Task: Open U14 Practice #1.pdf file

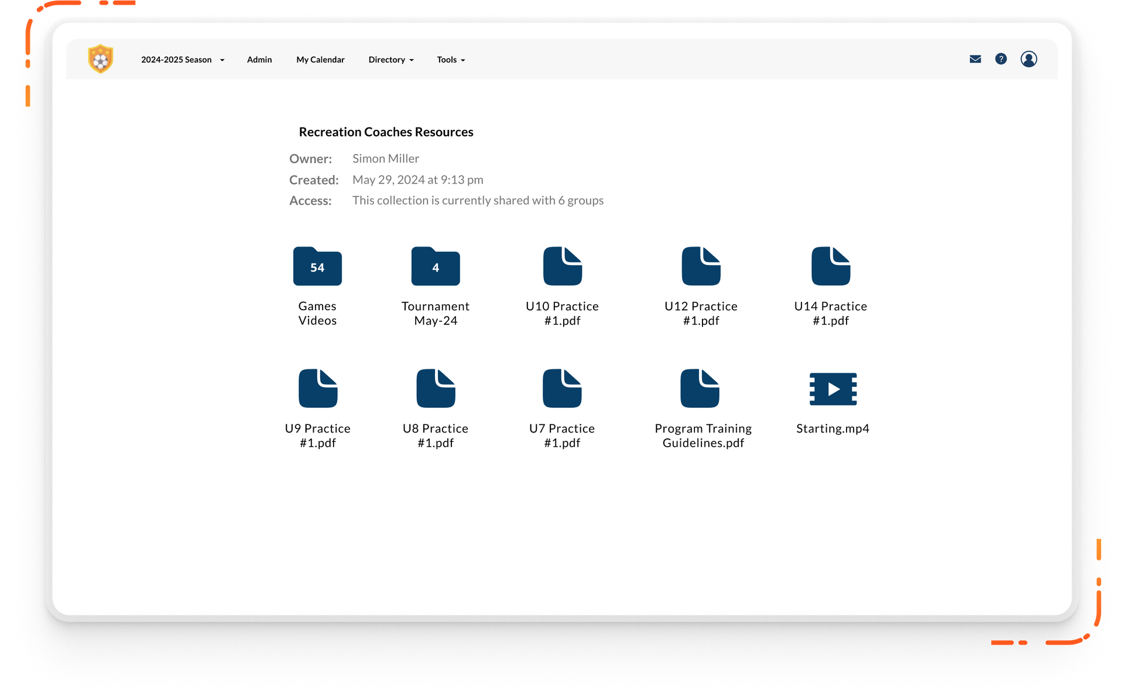Action: [831, 266]
